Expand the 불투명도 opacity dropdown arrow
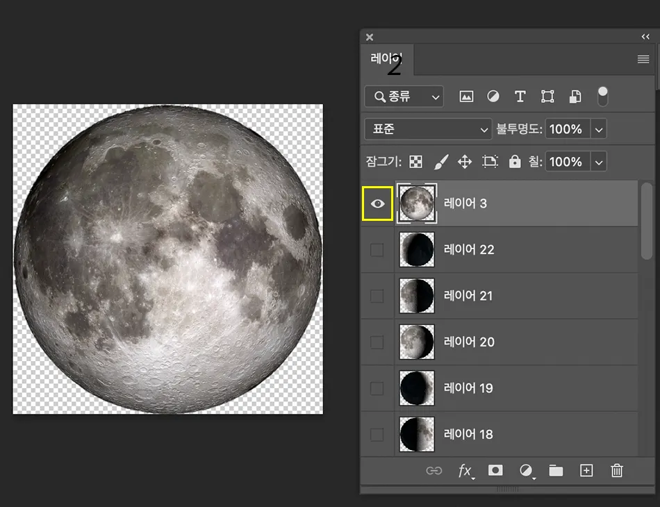This screenshot has height=507, width=660. 599,129
